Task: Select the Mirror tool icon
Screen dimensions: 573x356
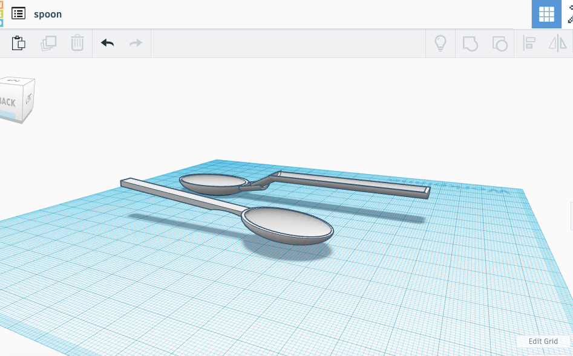Action: coord(557,44)
